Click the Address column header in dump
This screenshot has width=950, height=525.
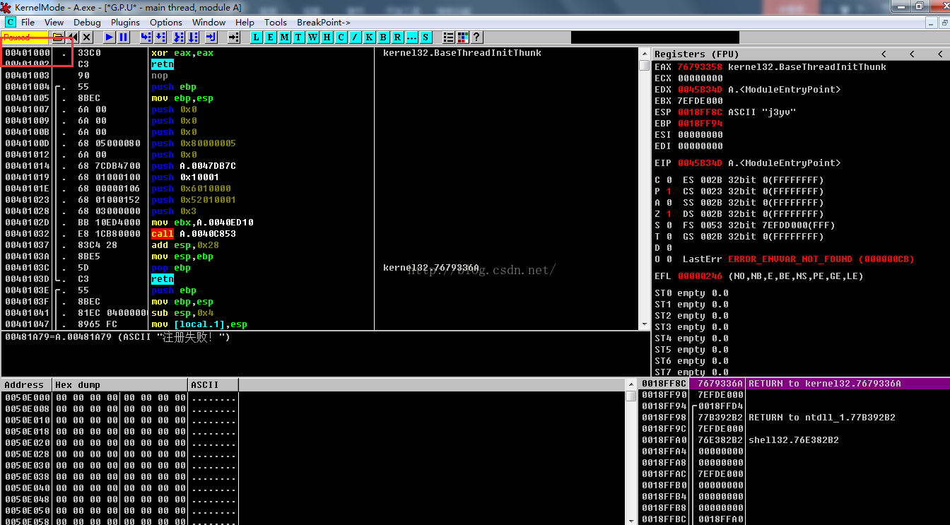pos(26,384)
